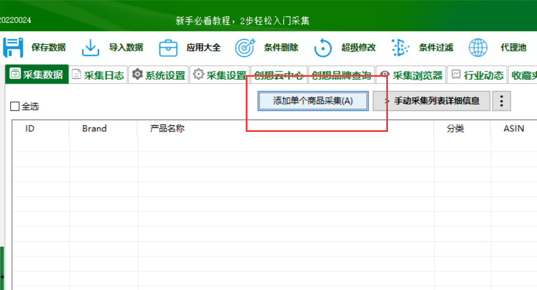Click the ASIN column header

(514, 129)
